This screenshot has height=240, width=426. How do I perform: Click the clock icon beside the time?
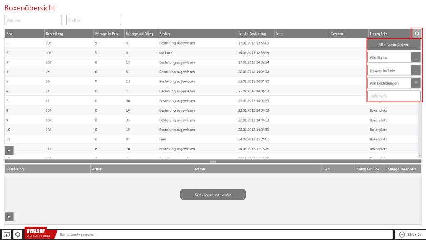tap(402, 234)
